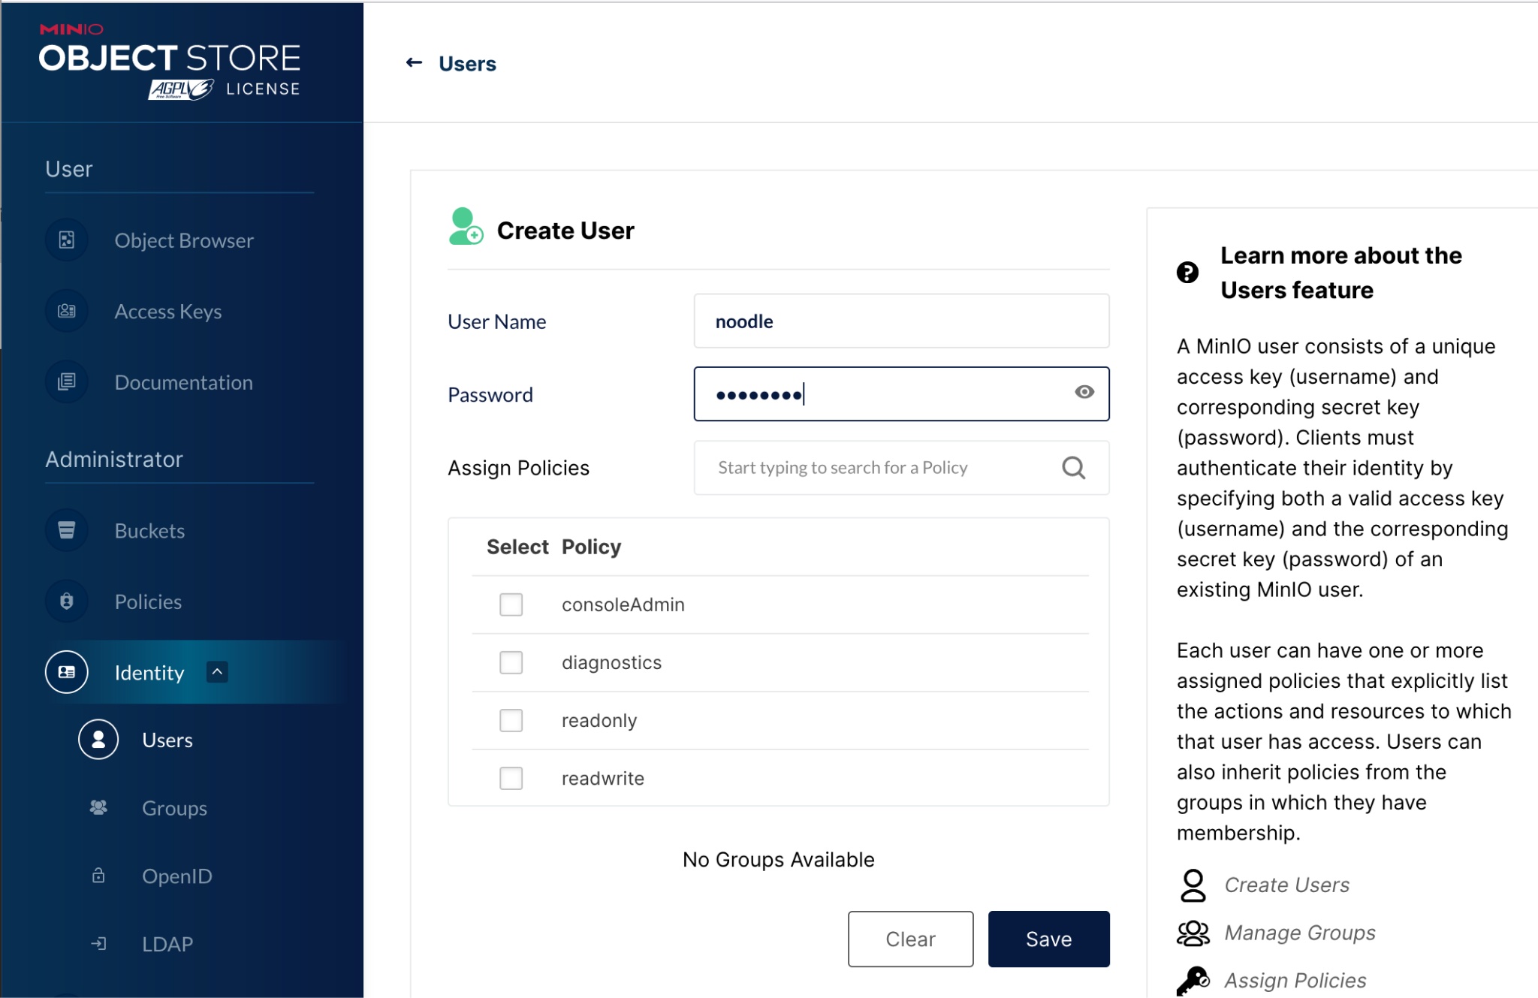Save the new user
This screenshot has width=1538, height=998.
[x=1048, y=939]
